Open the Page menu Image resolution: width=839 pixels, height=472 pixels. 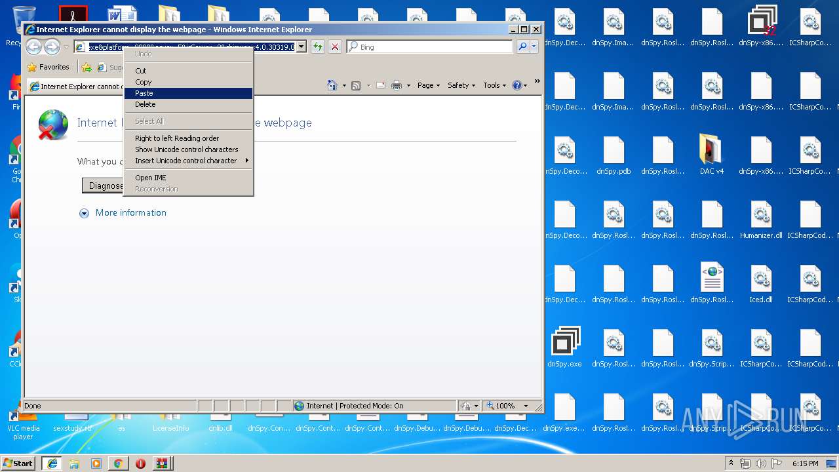(429, 85)
